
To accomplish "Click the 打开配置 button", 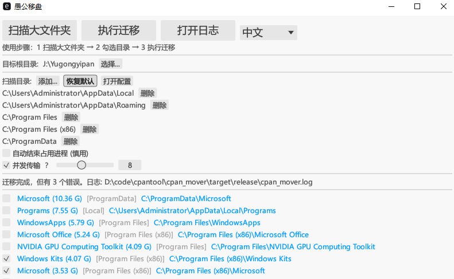I will 117,81.
